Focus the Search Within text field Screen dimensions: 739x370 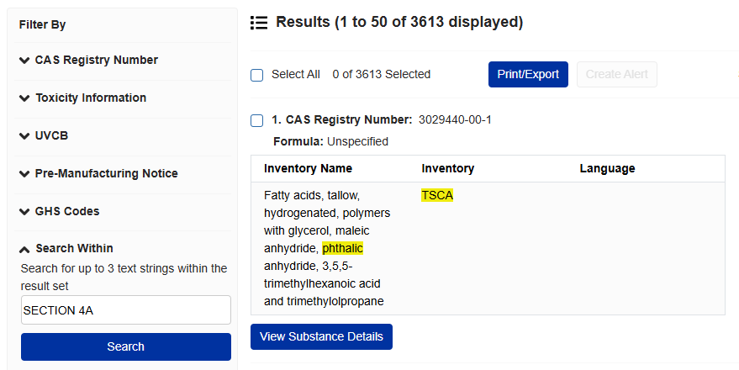point(126,310)
